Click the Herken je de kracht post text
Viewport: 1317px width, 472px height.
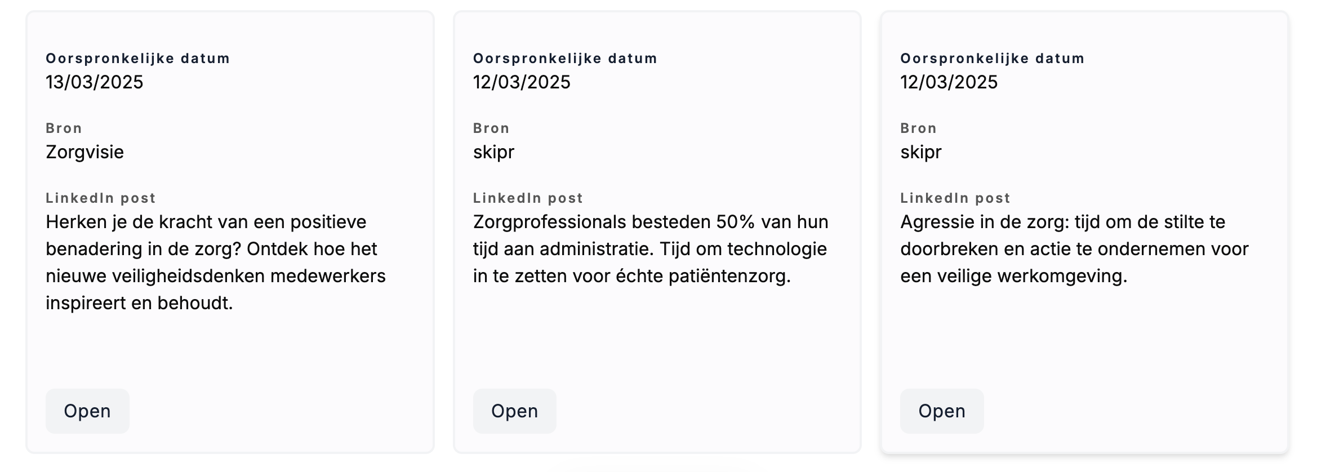click(216, 262)
